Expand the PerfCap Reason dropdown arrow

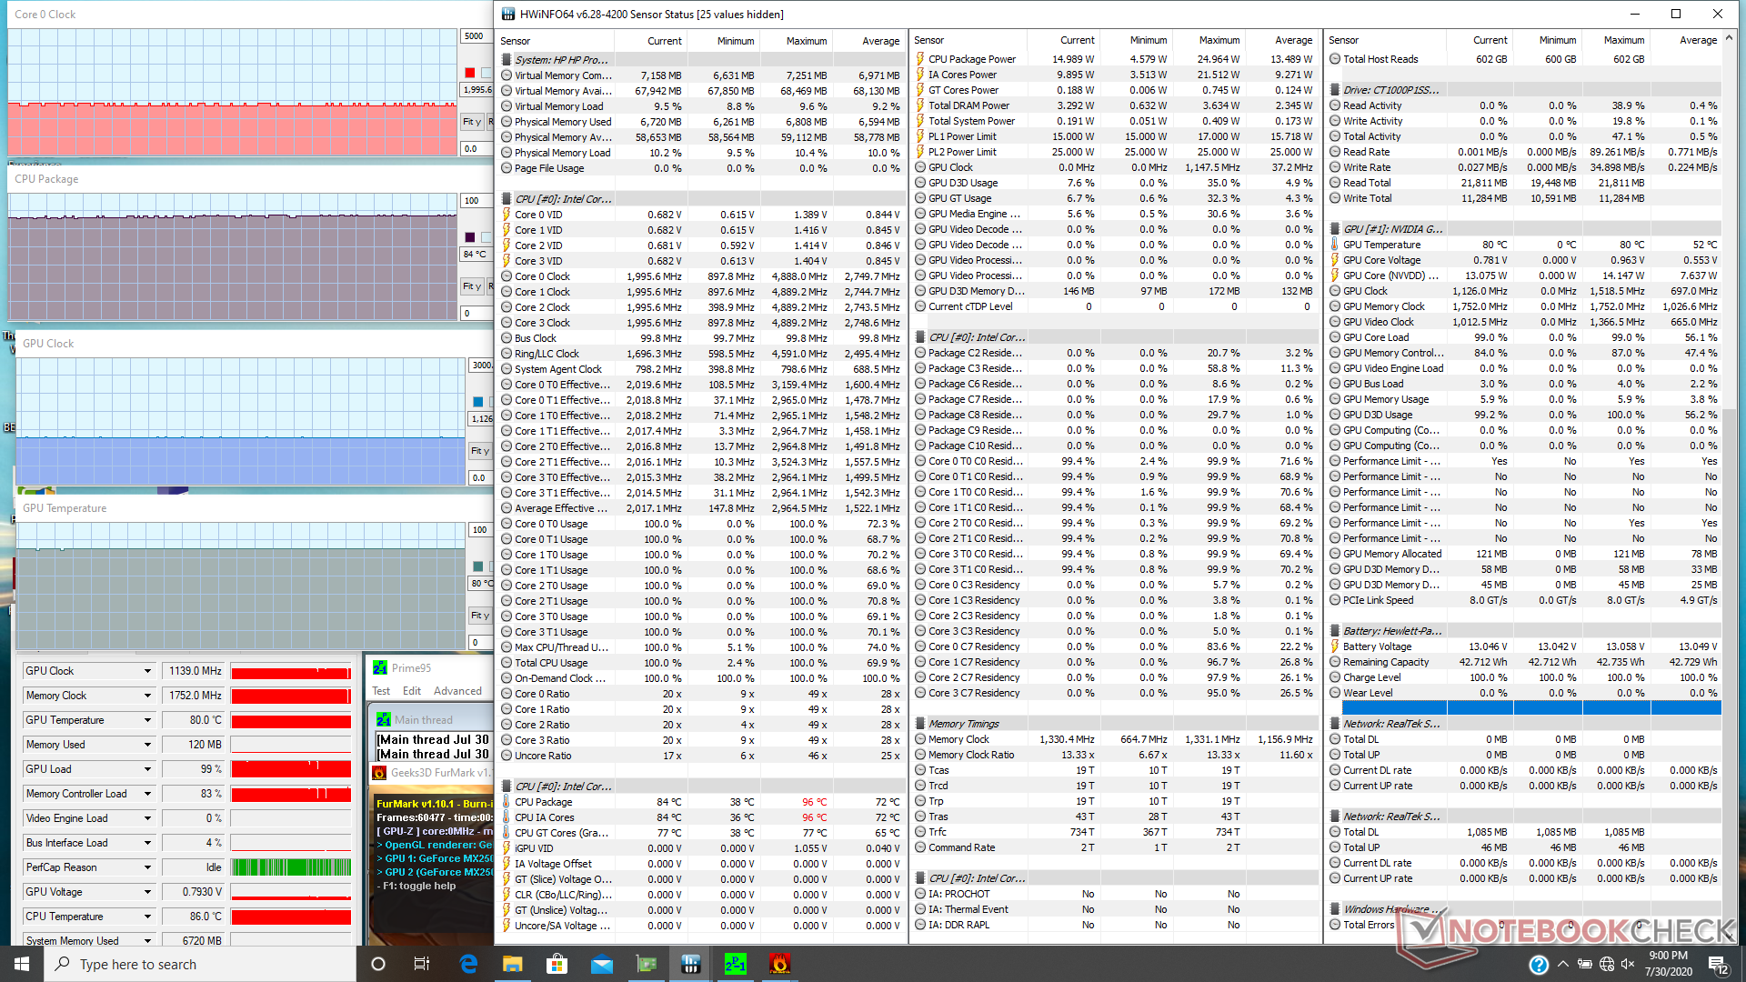[147, 867]
